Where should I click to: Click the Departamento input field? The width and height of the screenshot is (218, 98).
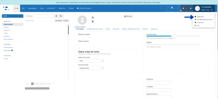[x=159, y=97]
